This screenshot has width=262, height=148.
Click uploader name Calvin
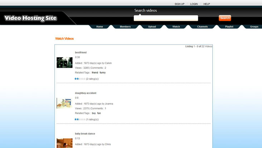point(108,63)
